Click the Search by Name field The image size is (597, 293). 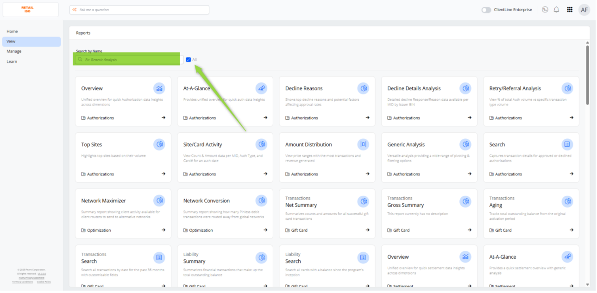coord(129,60)
